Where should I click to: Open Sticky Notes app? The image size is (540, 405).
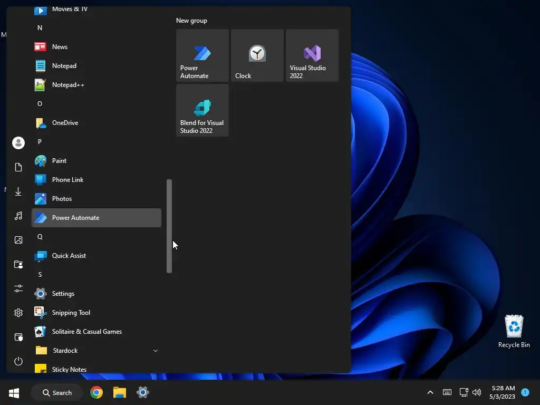point(97,369)
